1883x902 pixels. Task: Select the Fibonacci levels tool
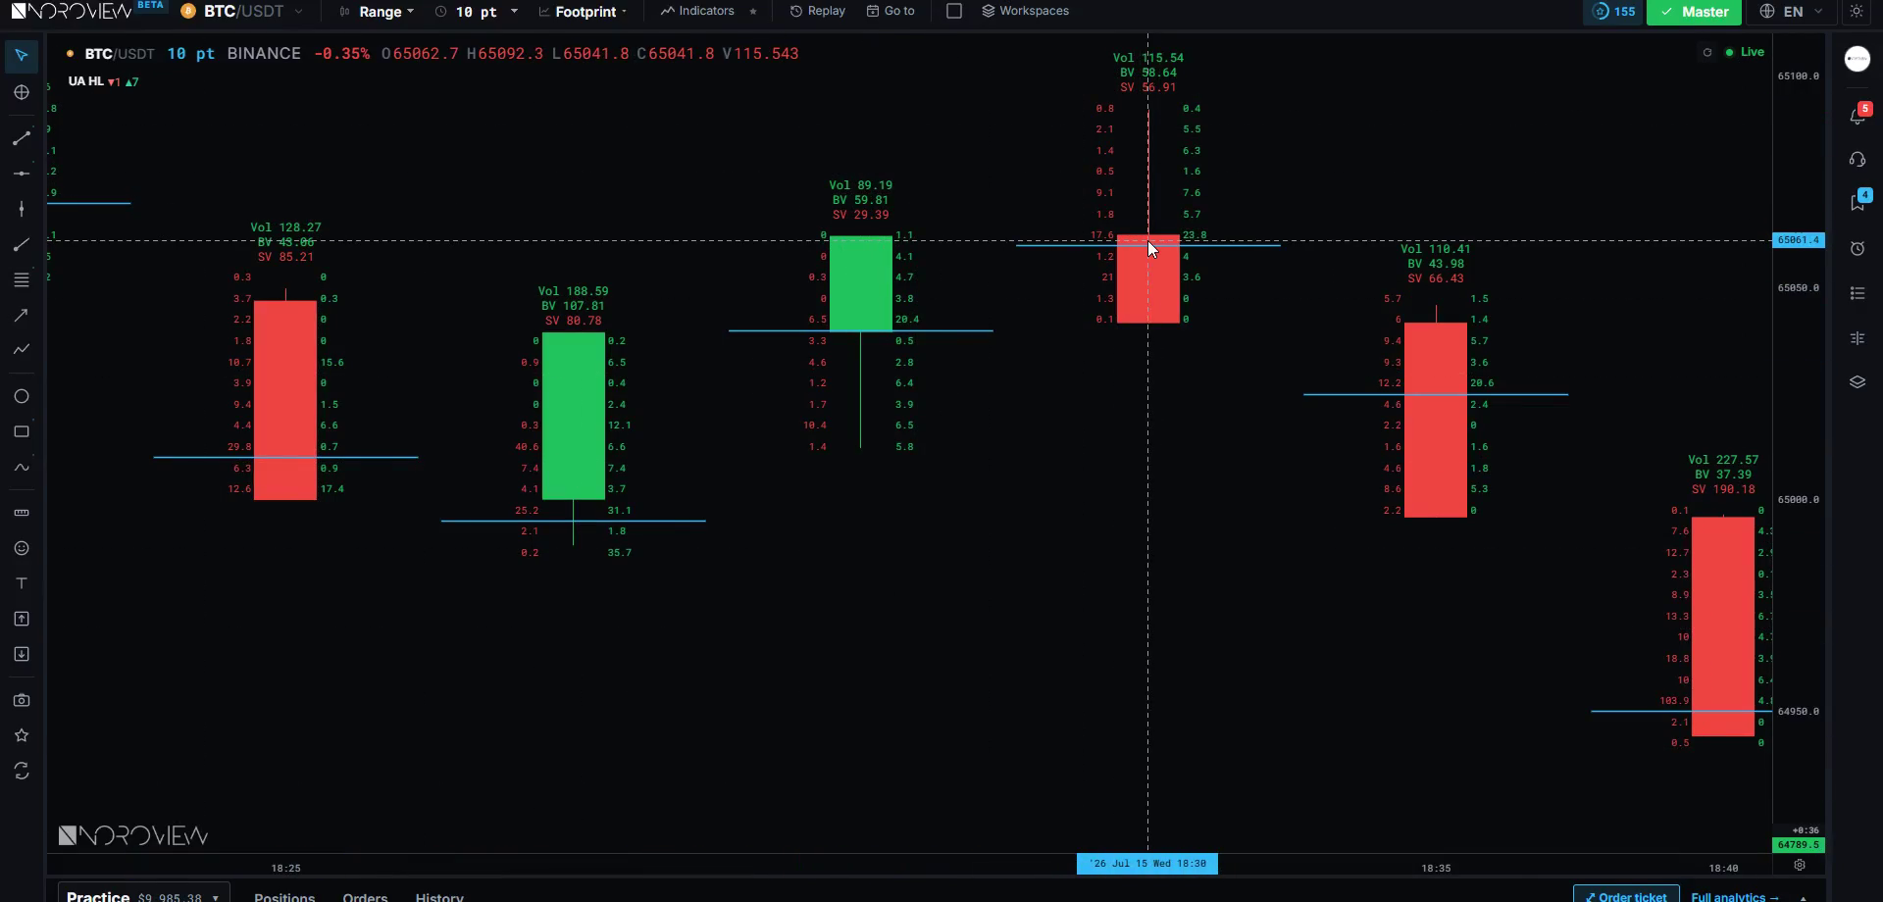[x=22, y=280]
